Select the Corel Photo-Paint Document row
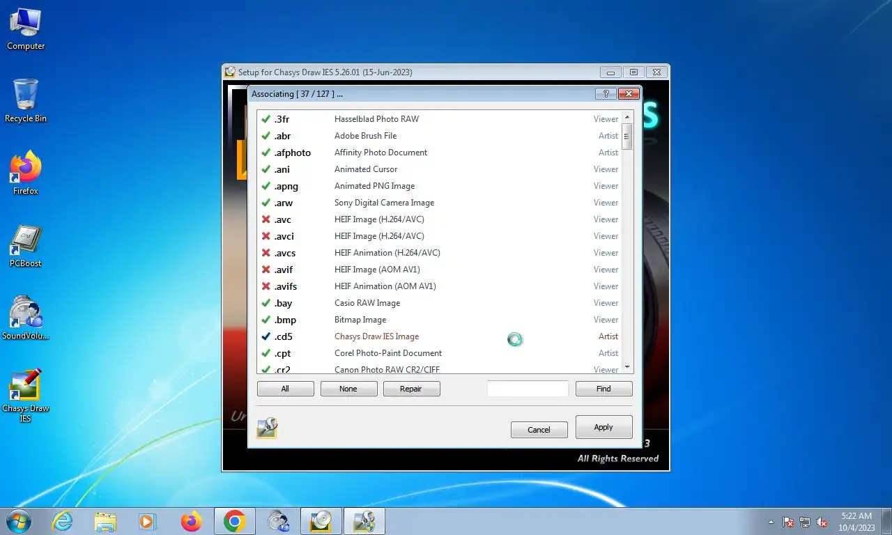This screenshot has width=892, height=535. point(439,353)
